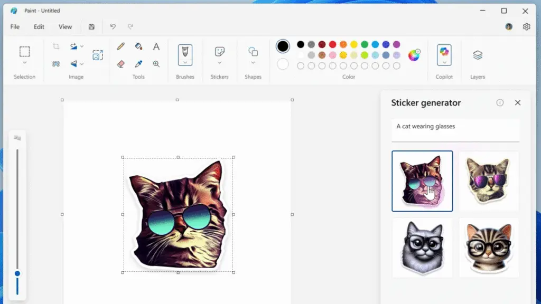The width and height of the screenshot is (541, 304).
Task: Pick the pink color swatch
Action: coord(333,55)
